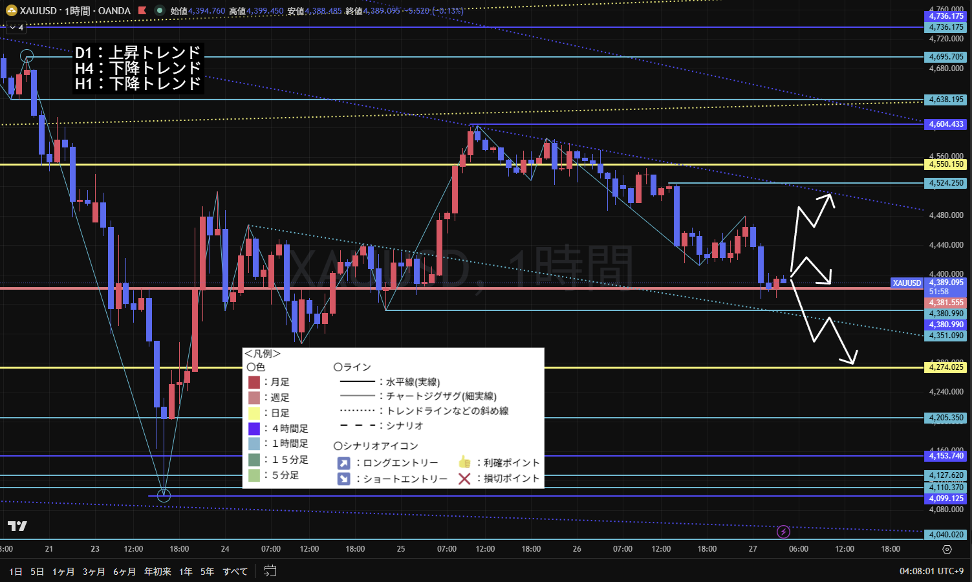The image size is (972, 582).
Task: Switch range to 1ヶ月
Action: click(63, 572)
